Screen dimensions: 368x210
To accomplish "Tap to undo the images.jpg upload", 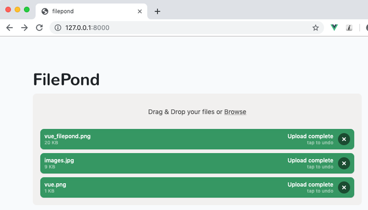I will [320, 167].
